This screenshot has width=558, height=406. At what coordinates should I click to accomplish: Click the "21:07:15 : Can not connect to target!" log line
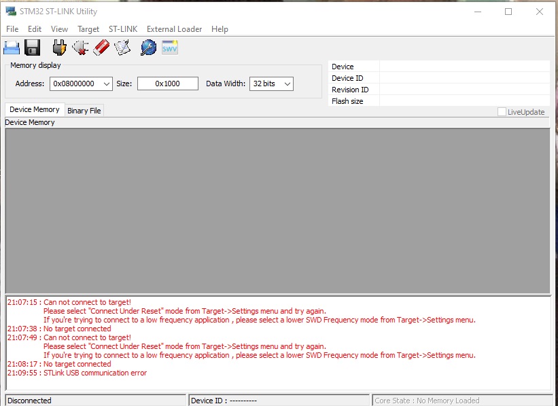69,302
